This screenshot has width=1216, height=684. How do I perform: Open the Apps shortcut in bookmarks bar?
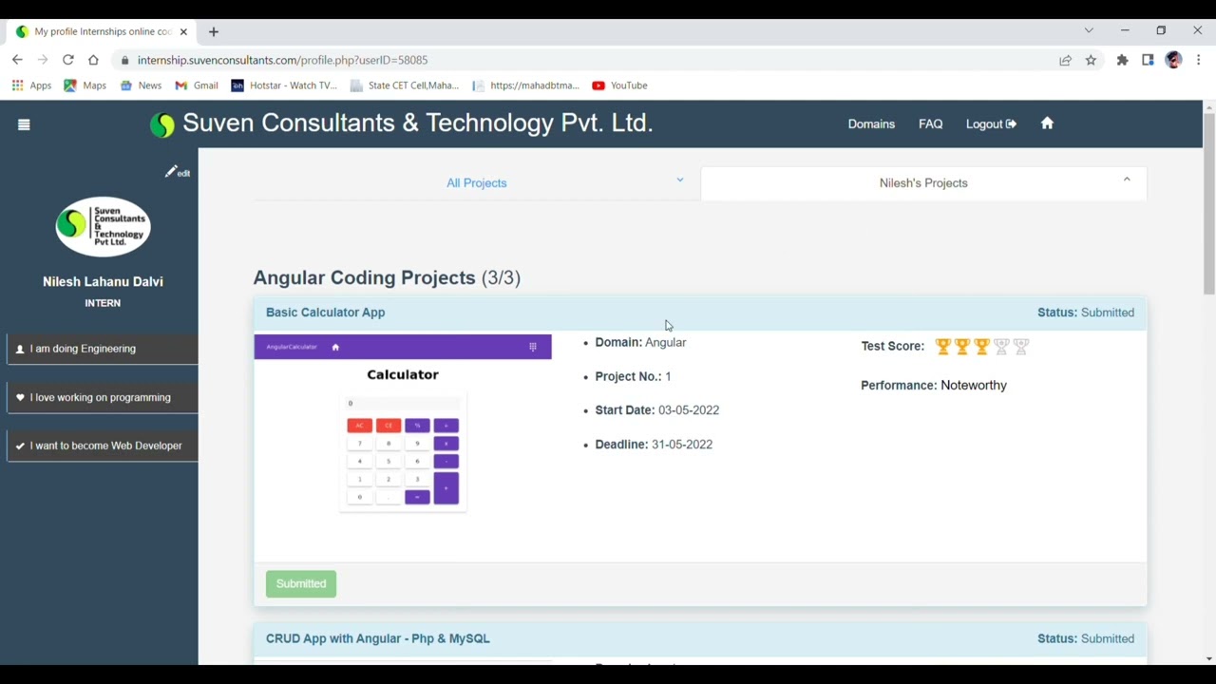31,85
